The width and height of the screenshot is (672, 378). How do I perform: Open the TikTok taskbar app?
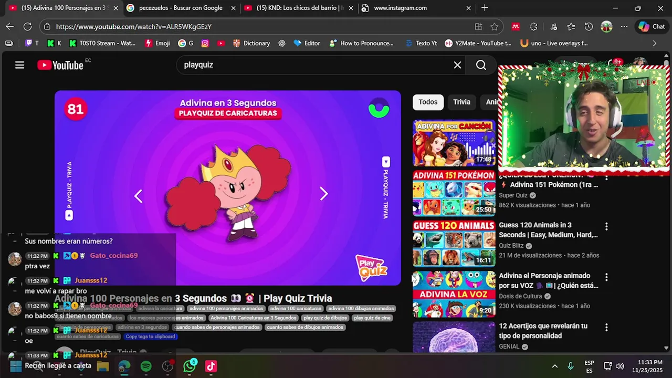click(x=211, y=366)
